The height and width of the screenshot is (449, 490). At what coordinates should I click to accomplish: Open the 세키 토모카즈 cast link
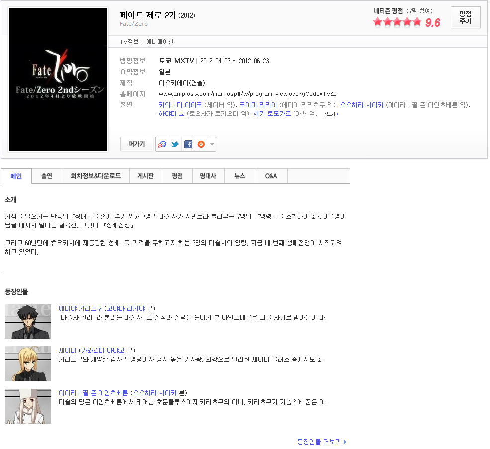pos(272,114)
